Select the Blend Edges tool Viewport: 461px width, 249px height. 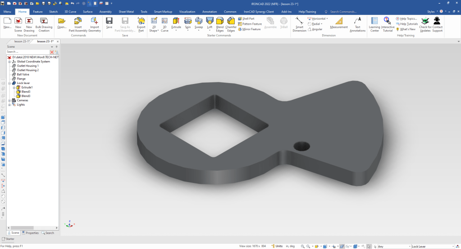click(219, 21)
